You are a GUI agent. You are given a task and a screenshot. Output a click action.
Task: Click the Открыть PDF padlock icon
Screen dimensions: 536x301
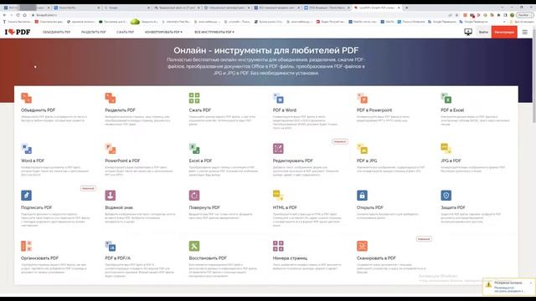362,195
